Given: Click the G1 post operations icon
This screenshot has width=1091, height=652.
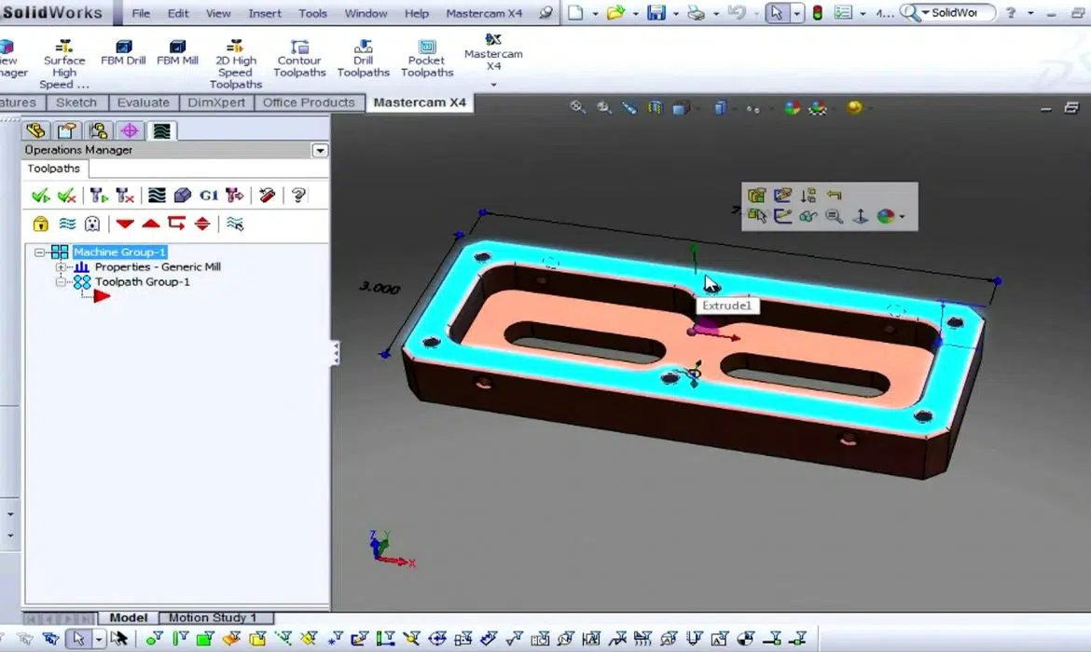Looking at the screenshot, I should coord(209,196).
